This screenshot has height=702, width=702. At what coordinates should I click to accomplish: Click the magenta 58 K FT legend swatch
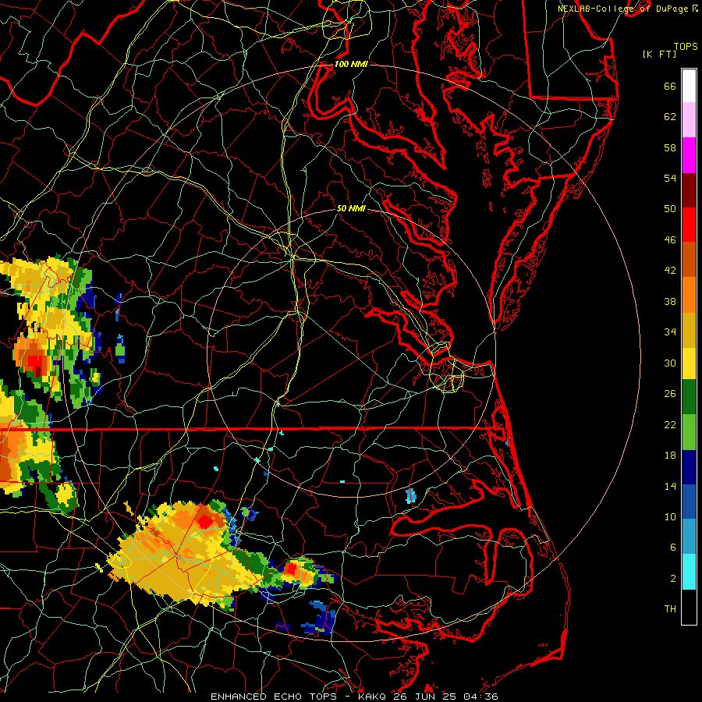689,155
